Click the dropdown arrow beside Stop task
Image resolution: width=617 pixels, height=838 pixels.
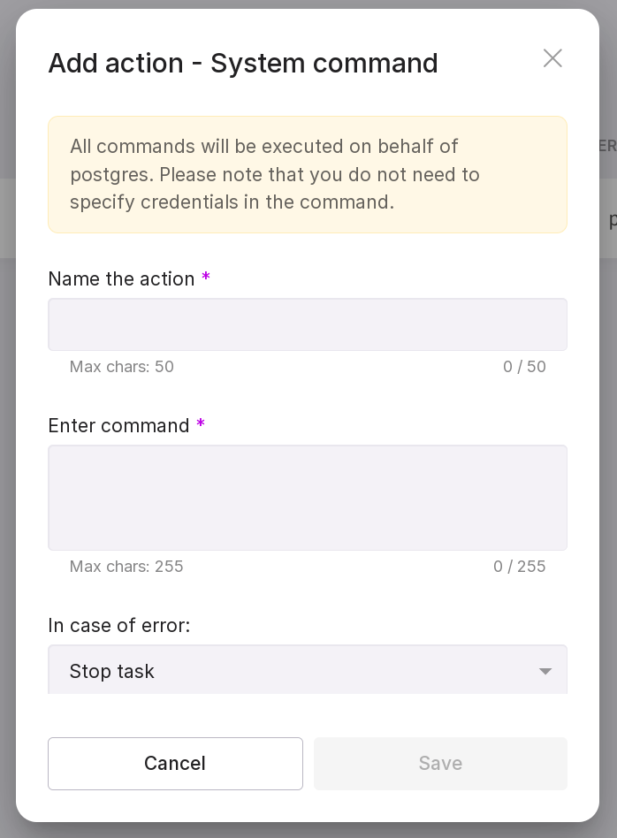pyautogui.click(x=545, y=672)
